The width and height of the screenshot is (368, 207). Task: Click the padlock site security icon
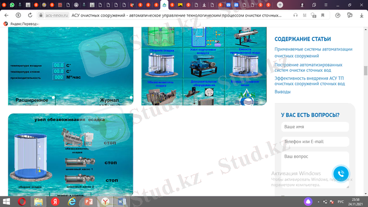[41, 15]
